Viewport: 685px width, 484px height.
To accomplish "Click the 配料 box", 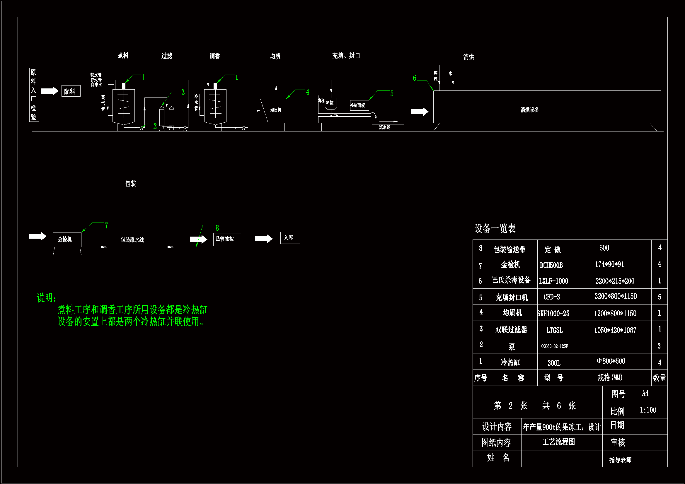I will tap(71, 91).
